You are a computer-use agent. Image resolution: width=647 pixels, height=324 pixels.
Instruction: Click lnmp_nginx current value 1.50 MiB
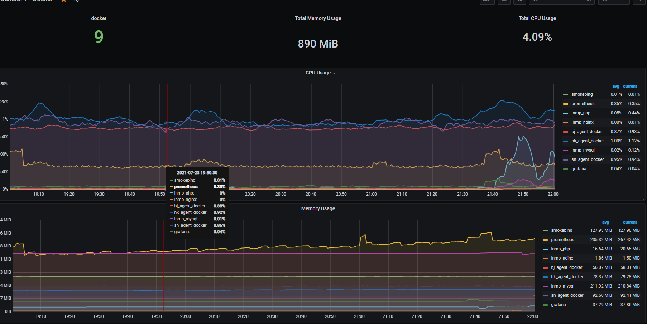click(x=631, y=258)
